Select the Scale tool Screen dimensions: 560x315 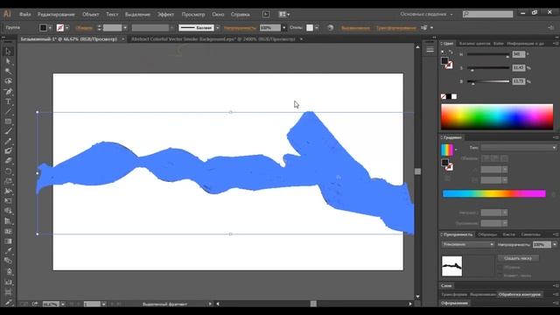pos(8,181)
